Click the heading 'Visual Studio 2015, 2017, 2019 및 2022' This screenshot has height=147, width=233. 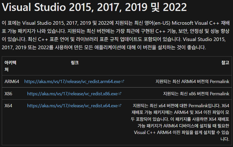(94, 7)
